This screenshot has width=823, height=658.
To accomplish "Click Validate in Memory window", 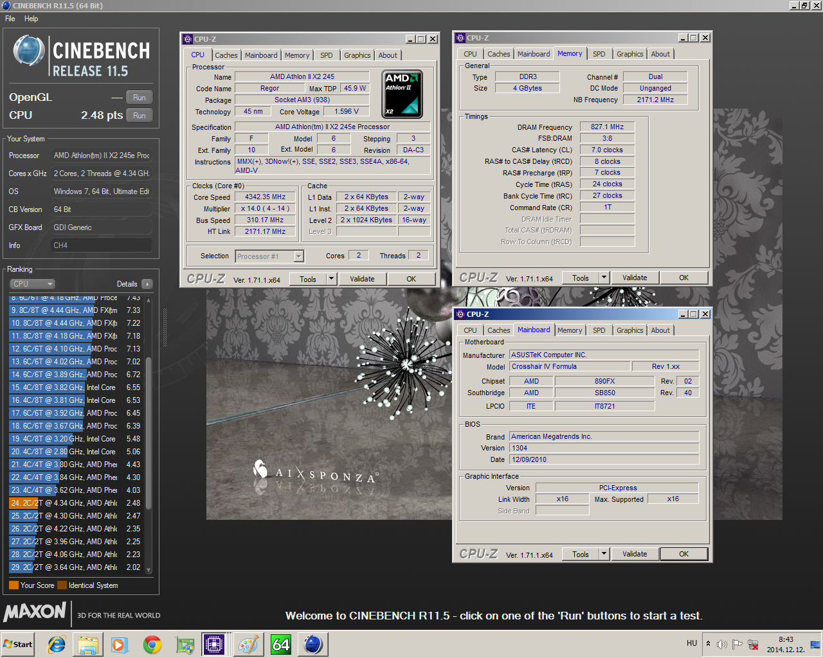I will pyautogui.click(x=635, y=278).
